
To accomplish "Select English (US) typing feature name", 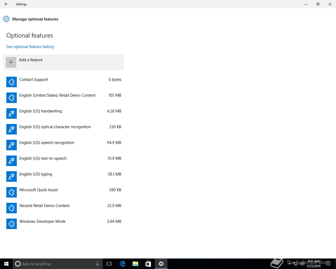I will click(x=36, y=174).
